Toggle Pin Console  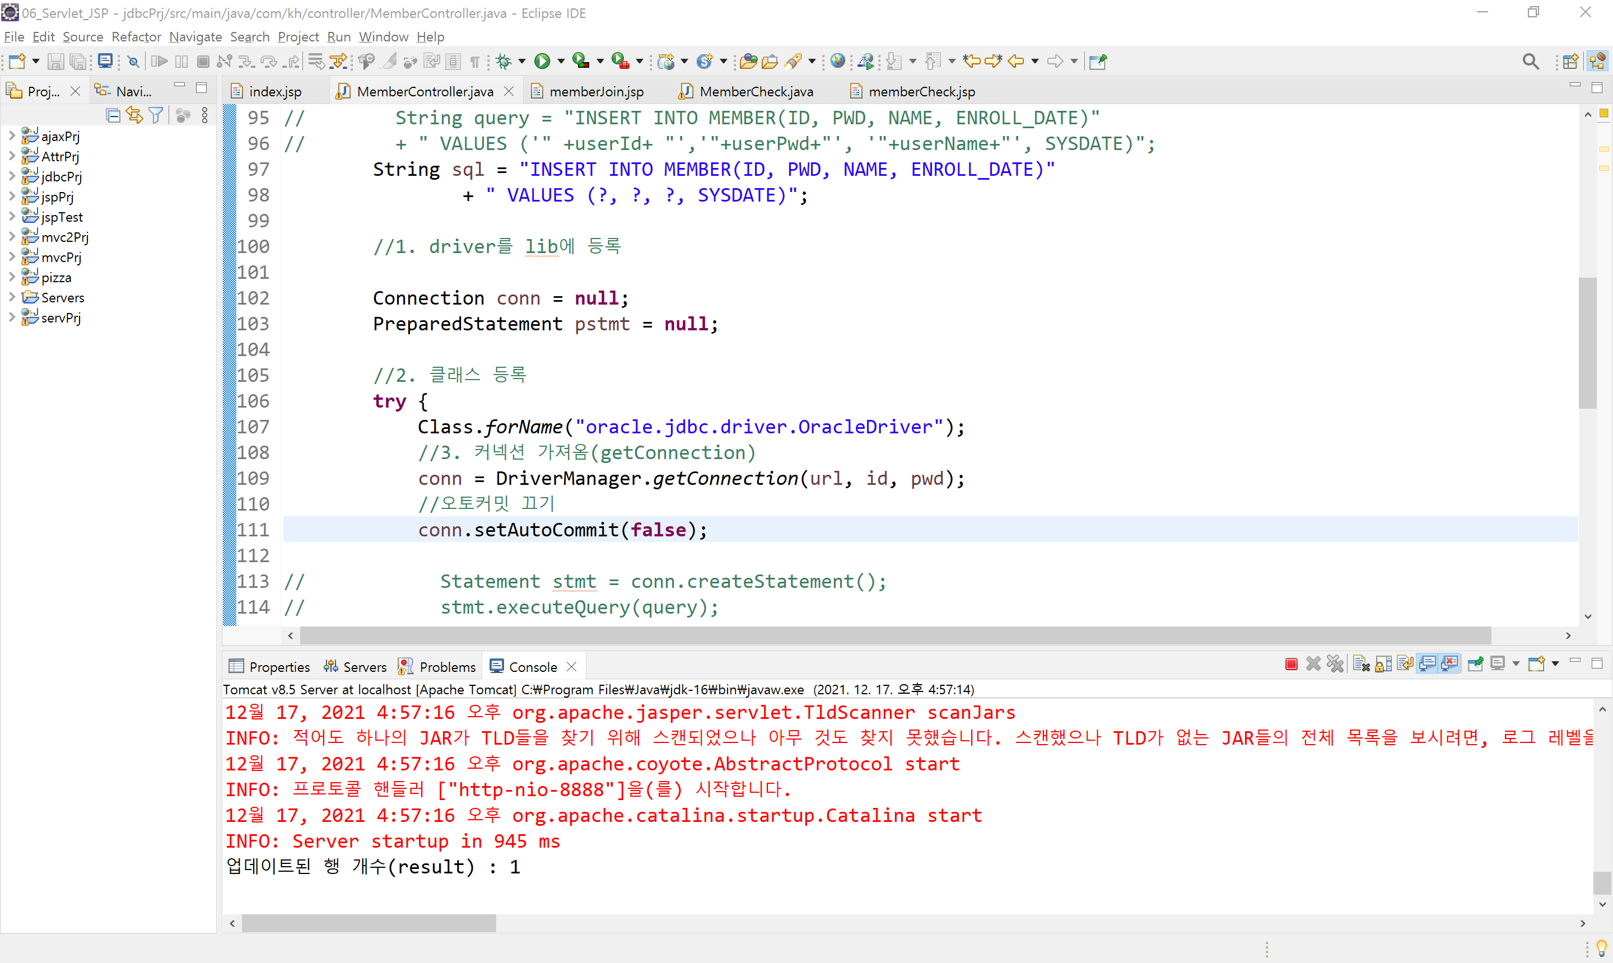click(1475, 664)
